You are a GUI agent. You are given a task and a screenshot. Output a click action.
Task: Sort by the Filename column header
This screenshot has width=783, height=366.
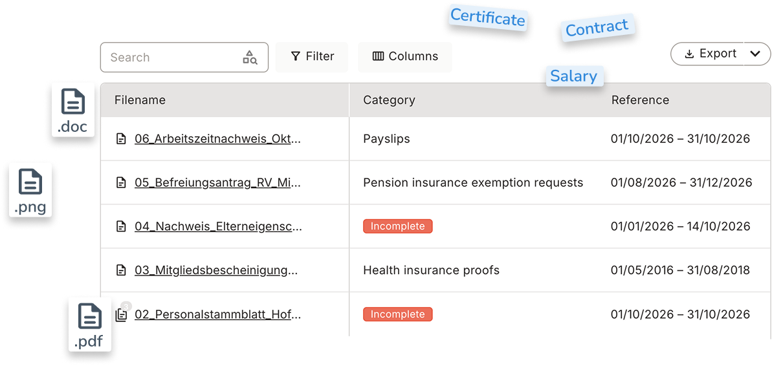pos(140,100)
